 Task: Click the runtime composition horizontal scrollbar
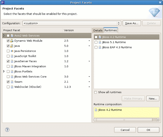[x=124, y=120]
